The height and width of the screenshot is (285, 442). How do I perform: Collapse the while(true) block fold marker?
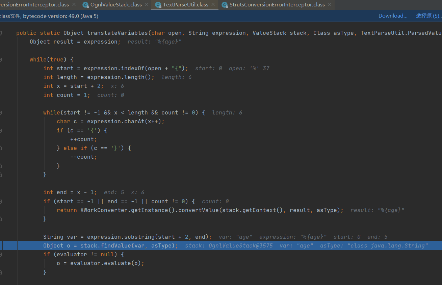(1, 60)
